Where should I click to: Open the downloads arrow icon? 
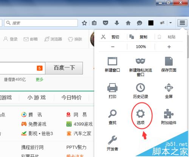117,23
